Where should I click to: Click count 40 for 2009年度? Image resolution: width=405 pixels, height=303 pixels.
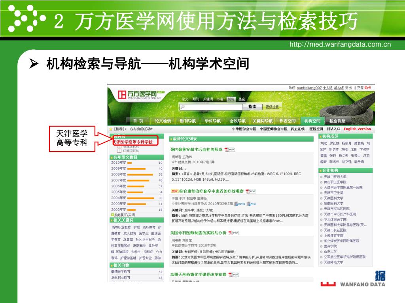tap(161, 168)
